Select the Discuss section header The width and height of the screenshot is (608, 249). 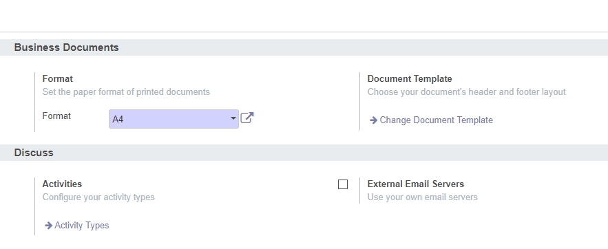tap(34, 153)
